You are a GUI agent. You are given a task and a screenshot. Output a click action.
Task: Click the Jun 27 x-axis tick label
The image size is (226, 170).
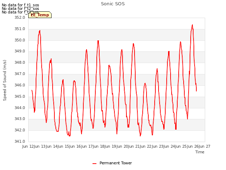click(205, 146)
